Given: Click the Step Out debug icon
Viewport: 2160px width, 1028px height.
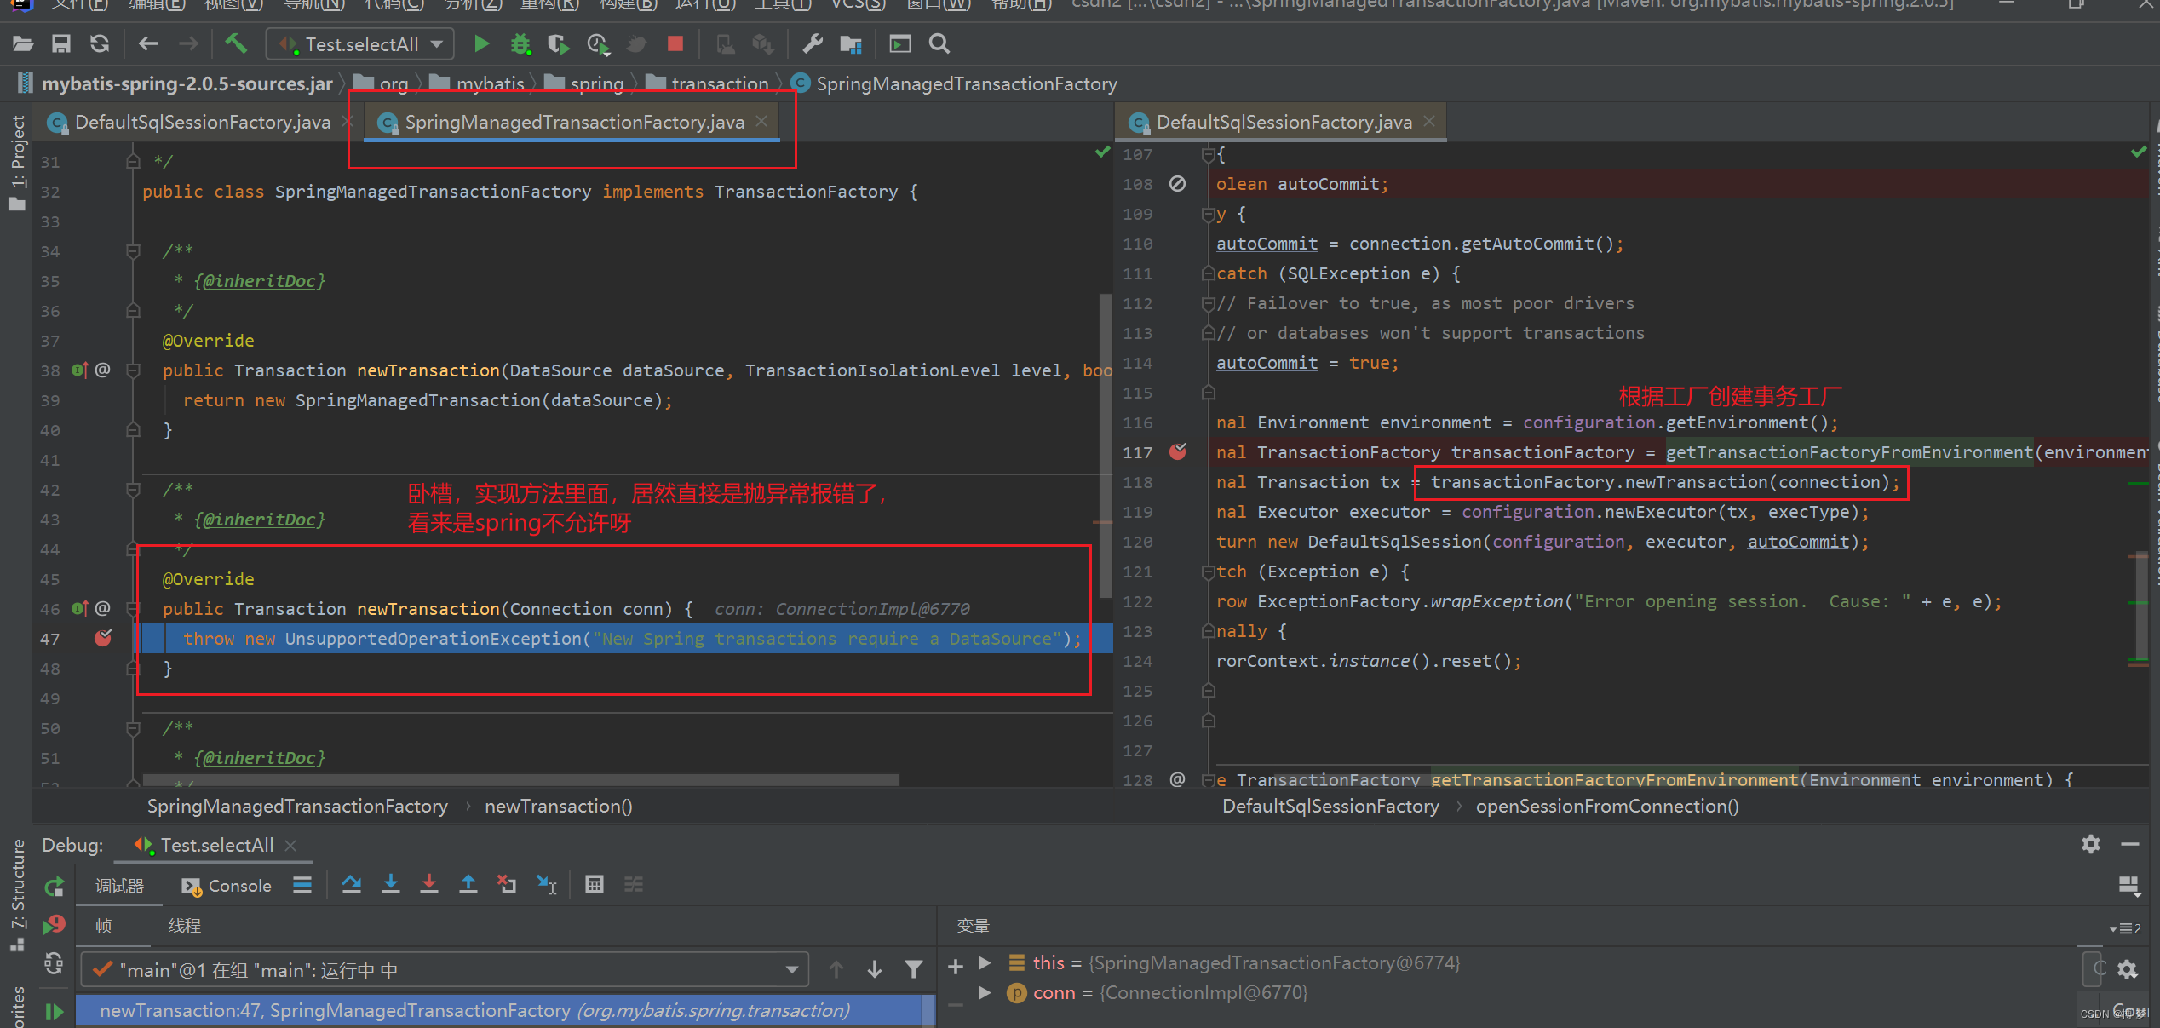Looking at the screenshot, I should click(468, 885).
